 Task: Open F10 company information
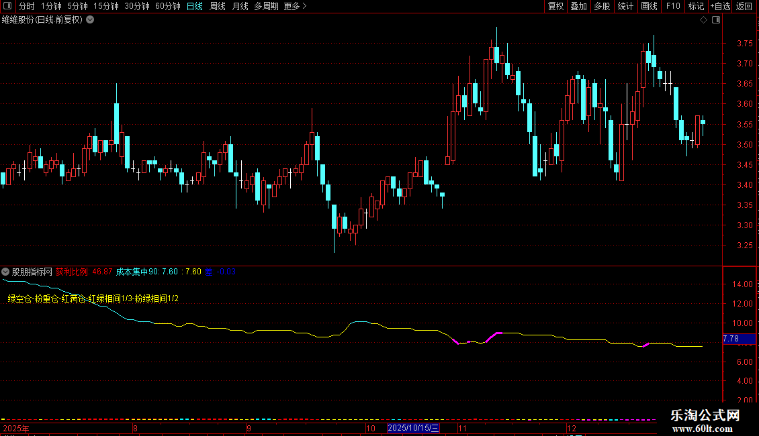(673, 6)
